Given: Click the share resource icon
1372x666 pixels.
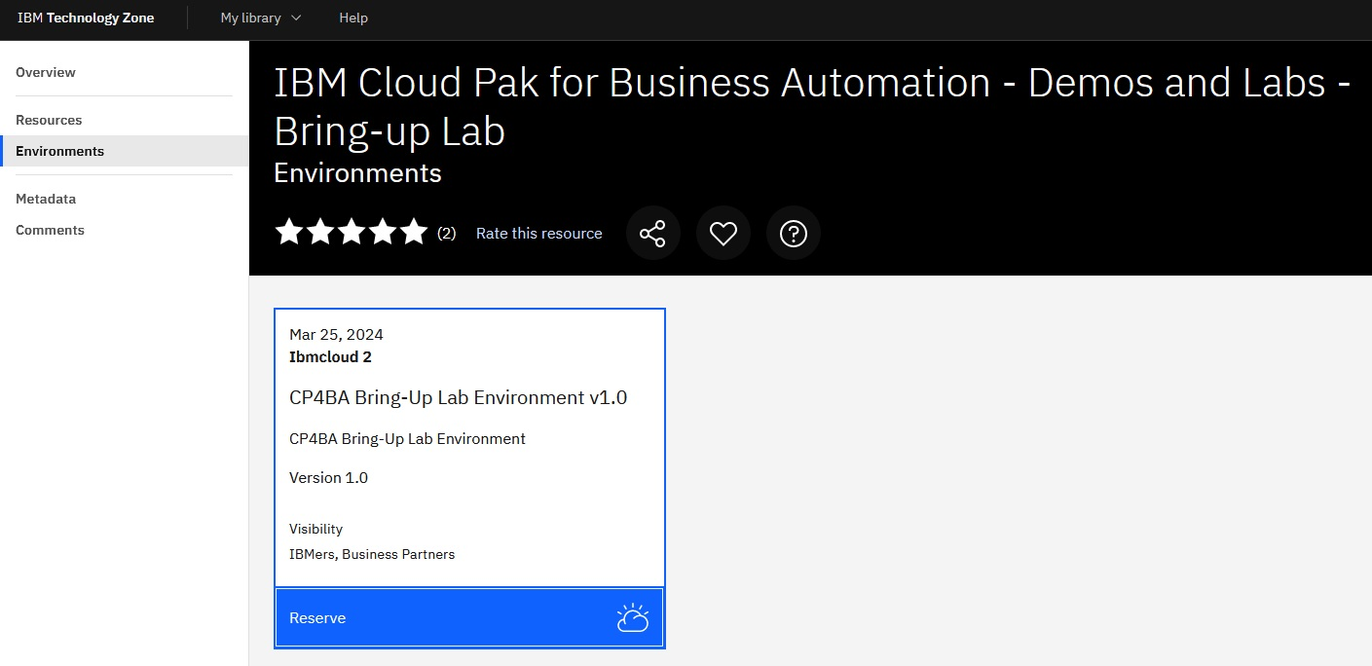Looking at the screenshot, I should (652, 234).
